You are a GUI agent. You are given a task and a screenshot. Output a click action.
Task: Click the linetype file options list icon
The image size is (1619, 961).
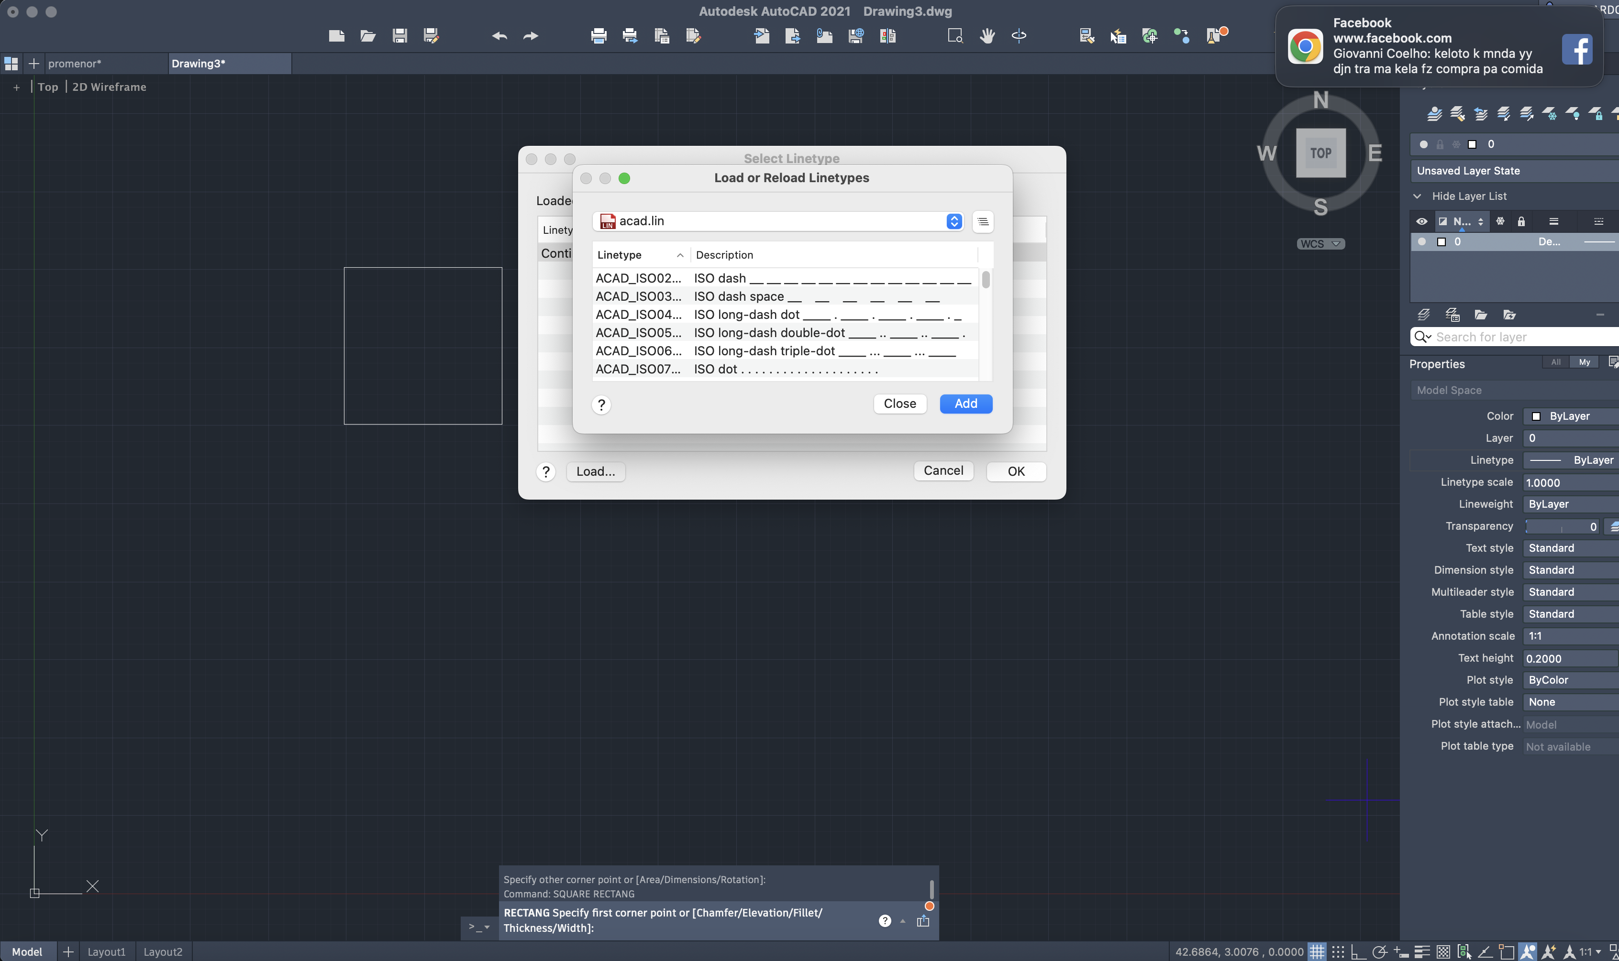pos(983,221)
